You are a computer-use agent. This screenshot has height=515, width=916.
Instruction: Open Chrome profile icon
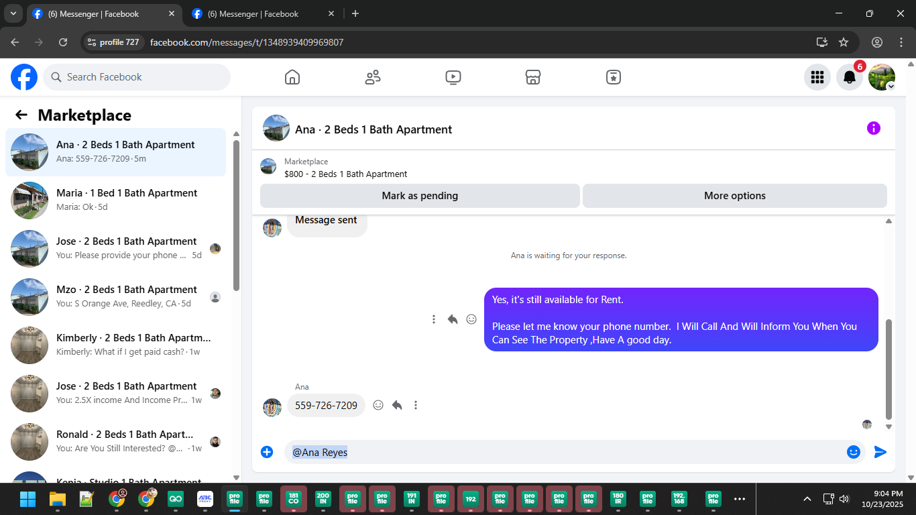pos(877,42)
